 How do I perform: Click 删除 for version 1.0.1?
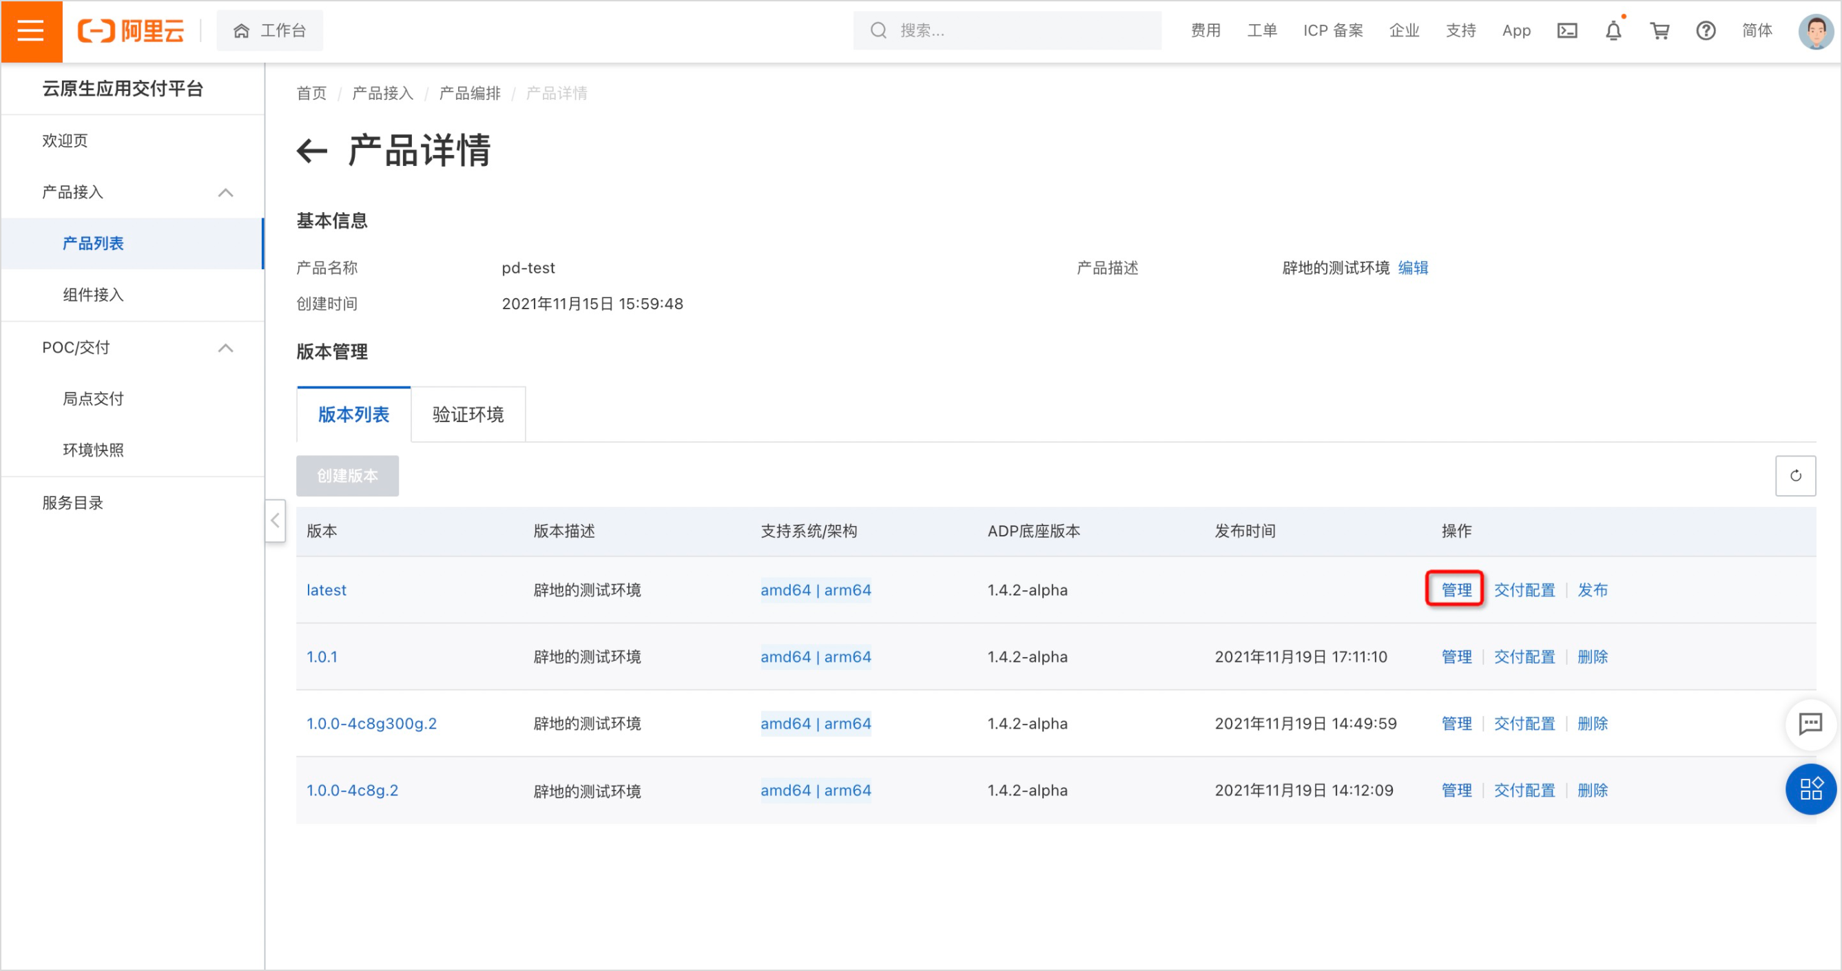tap(1592, 656)
